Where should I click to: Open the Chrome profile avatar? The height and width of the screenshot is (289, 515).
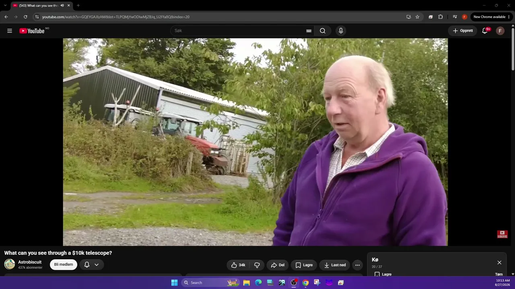coord(465,17)
